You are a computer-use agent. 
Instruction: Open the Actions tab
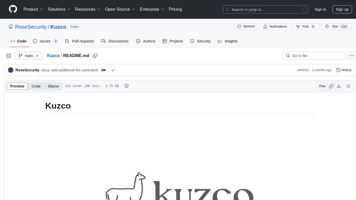coord(146,41)
